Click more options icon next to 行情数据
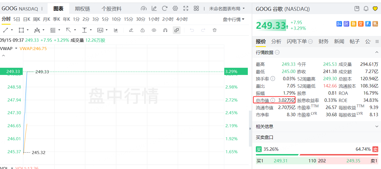Screen dimensions: 381x169 click(277, 52)
